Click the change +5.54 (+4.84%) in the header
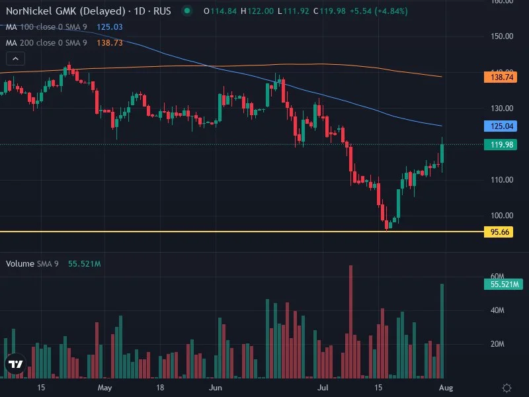Viewport: 529px width, 397px height. [x=378, y=11]
